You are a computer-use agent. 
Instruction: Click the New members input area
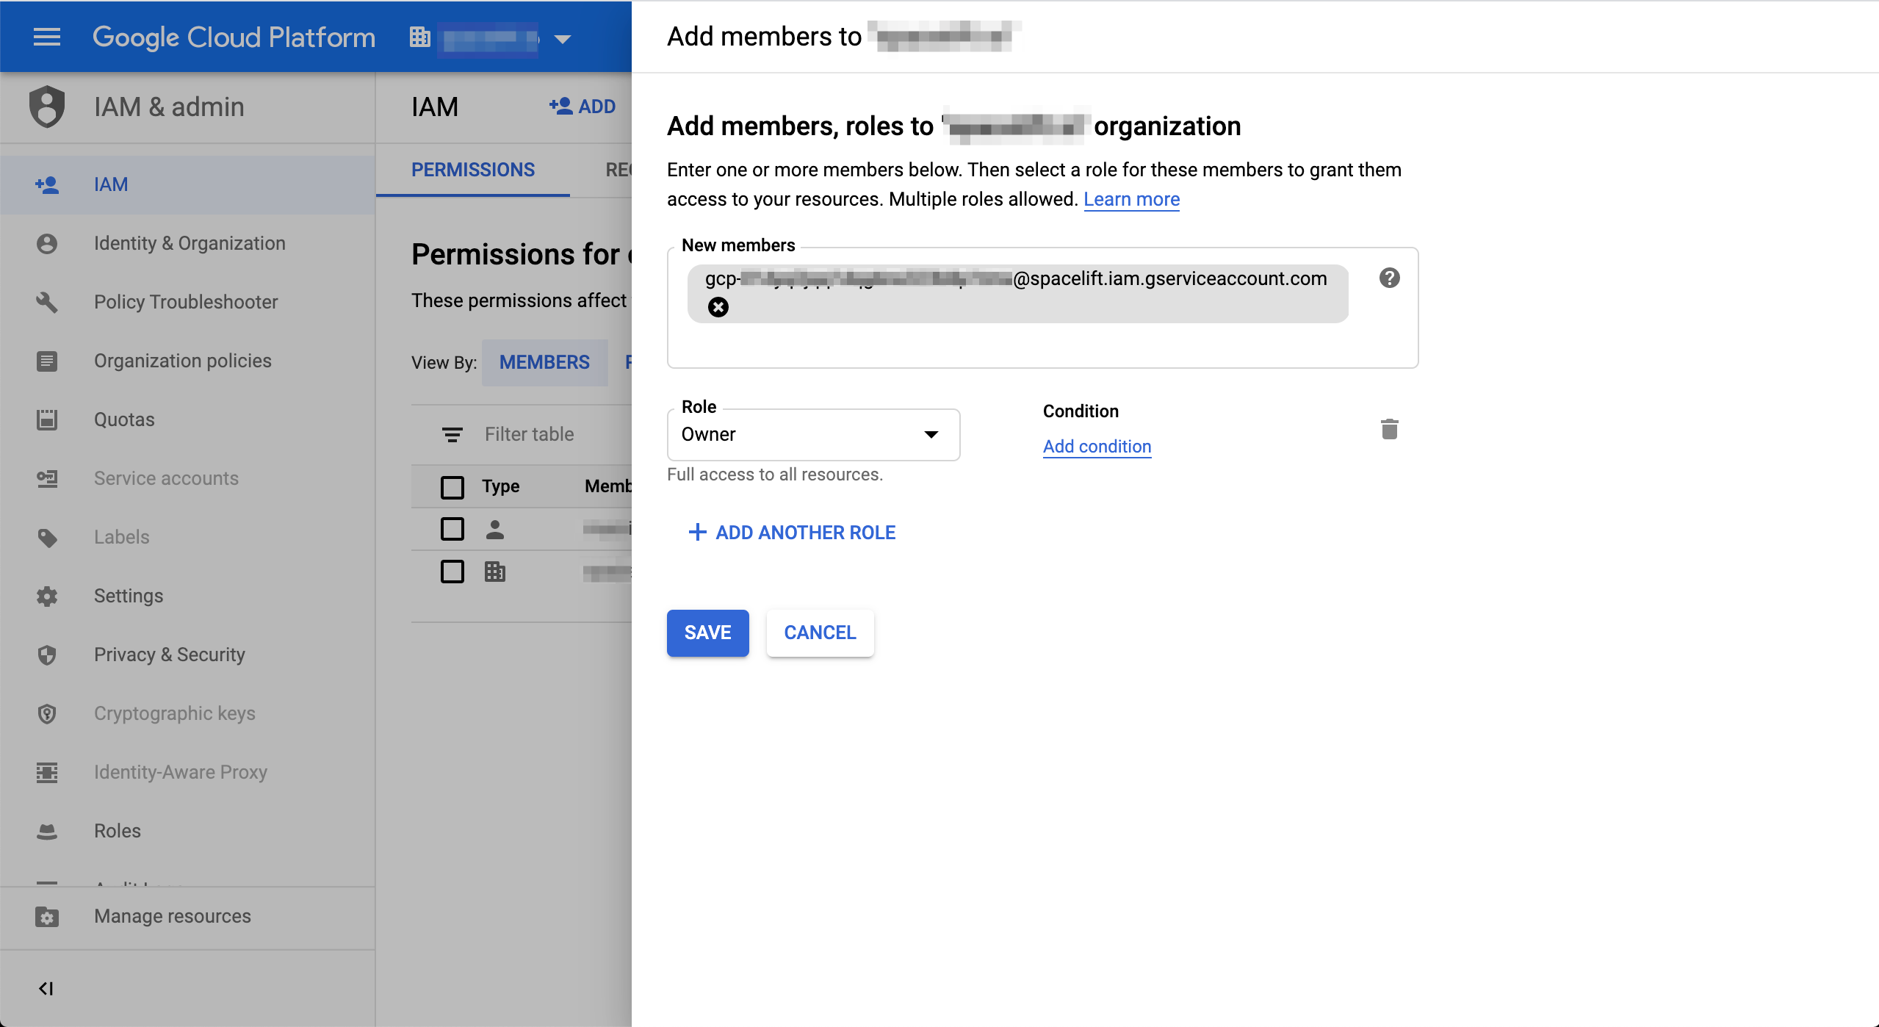point(1042,307)
